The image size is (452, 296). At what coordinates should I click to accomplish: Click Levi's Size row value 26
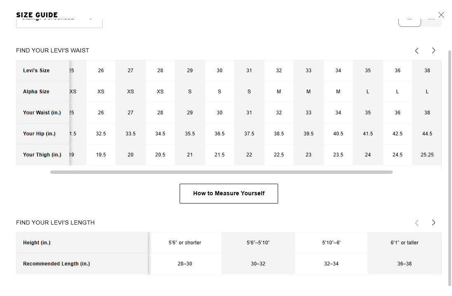101,71
